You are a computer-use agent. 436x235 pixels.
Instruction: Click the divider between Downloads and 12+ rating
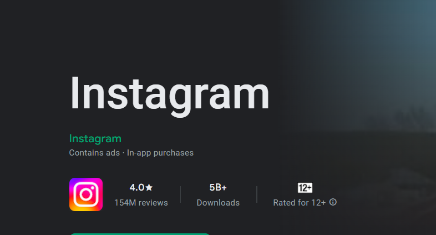click(x=257, y=195)
